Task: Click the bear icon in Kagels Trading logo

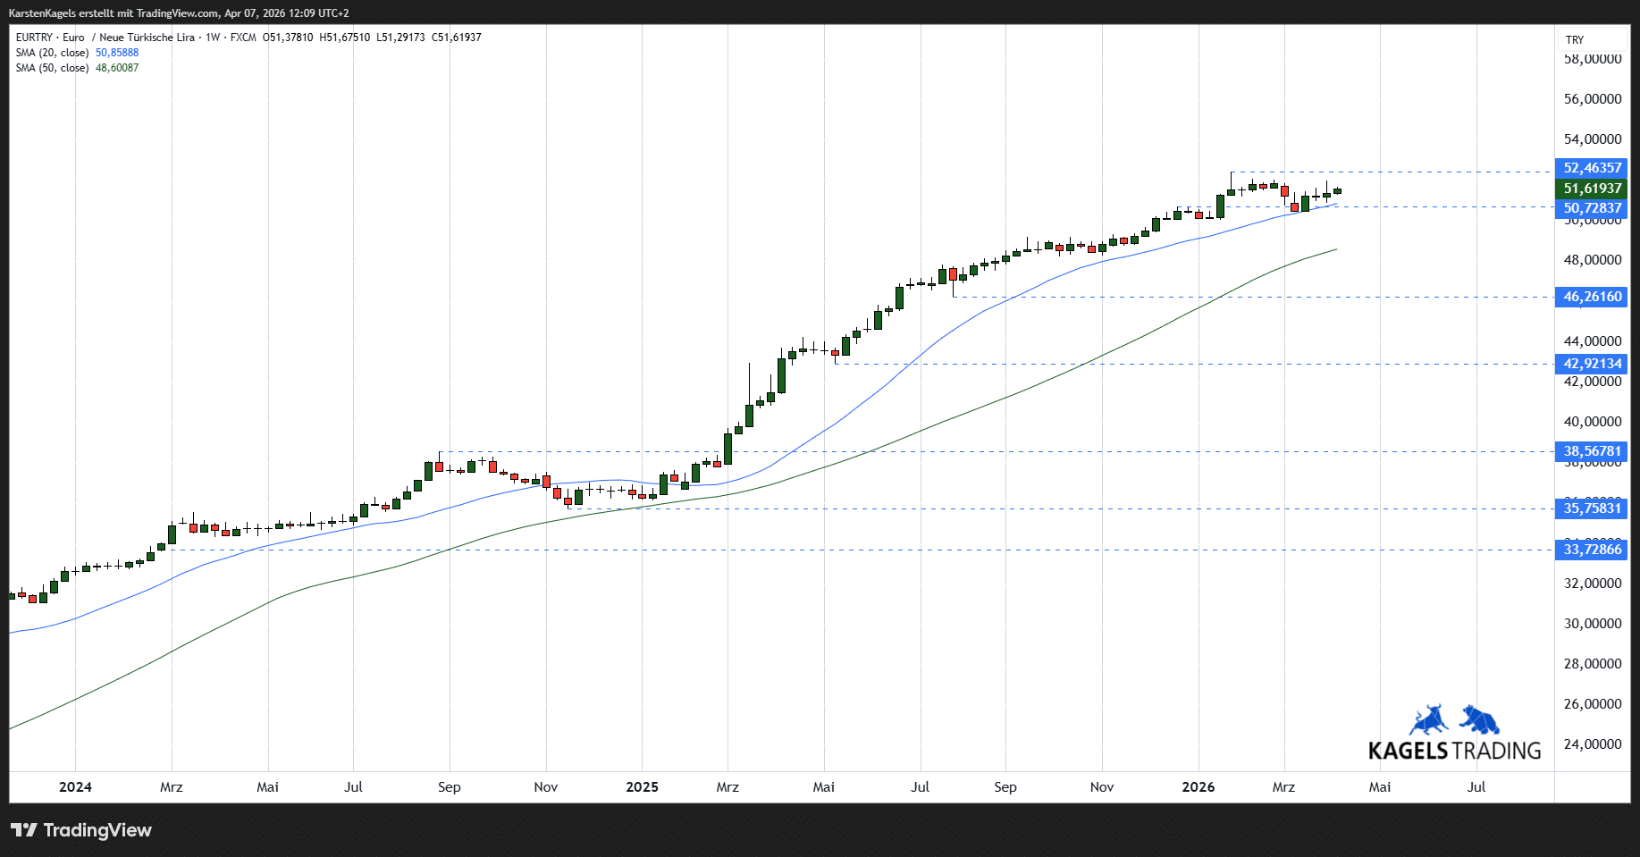Action: 1479,719
